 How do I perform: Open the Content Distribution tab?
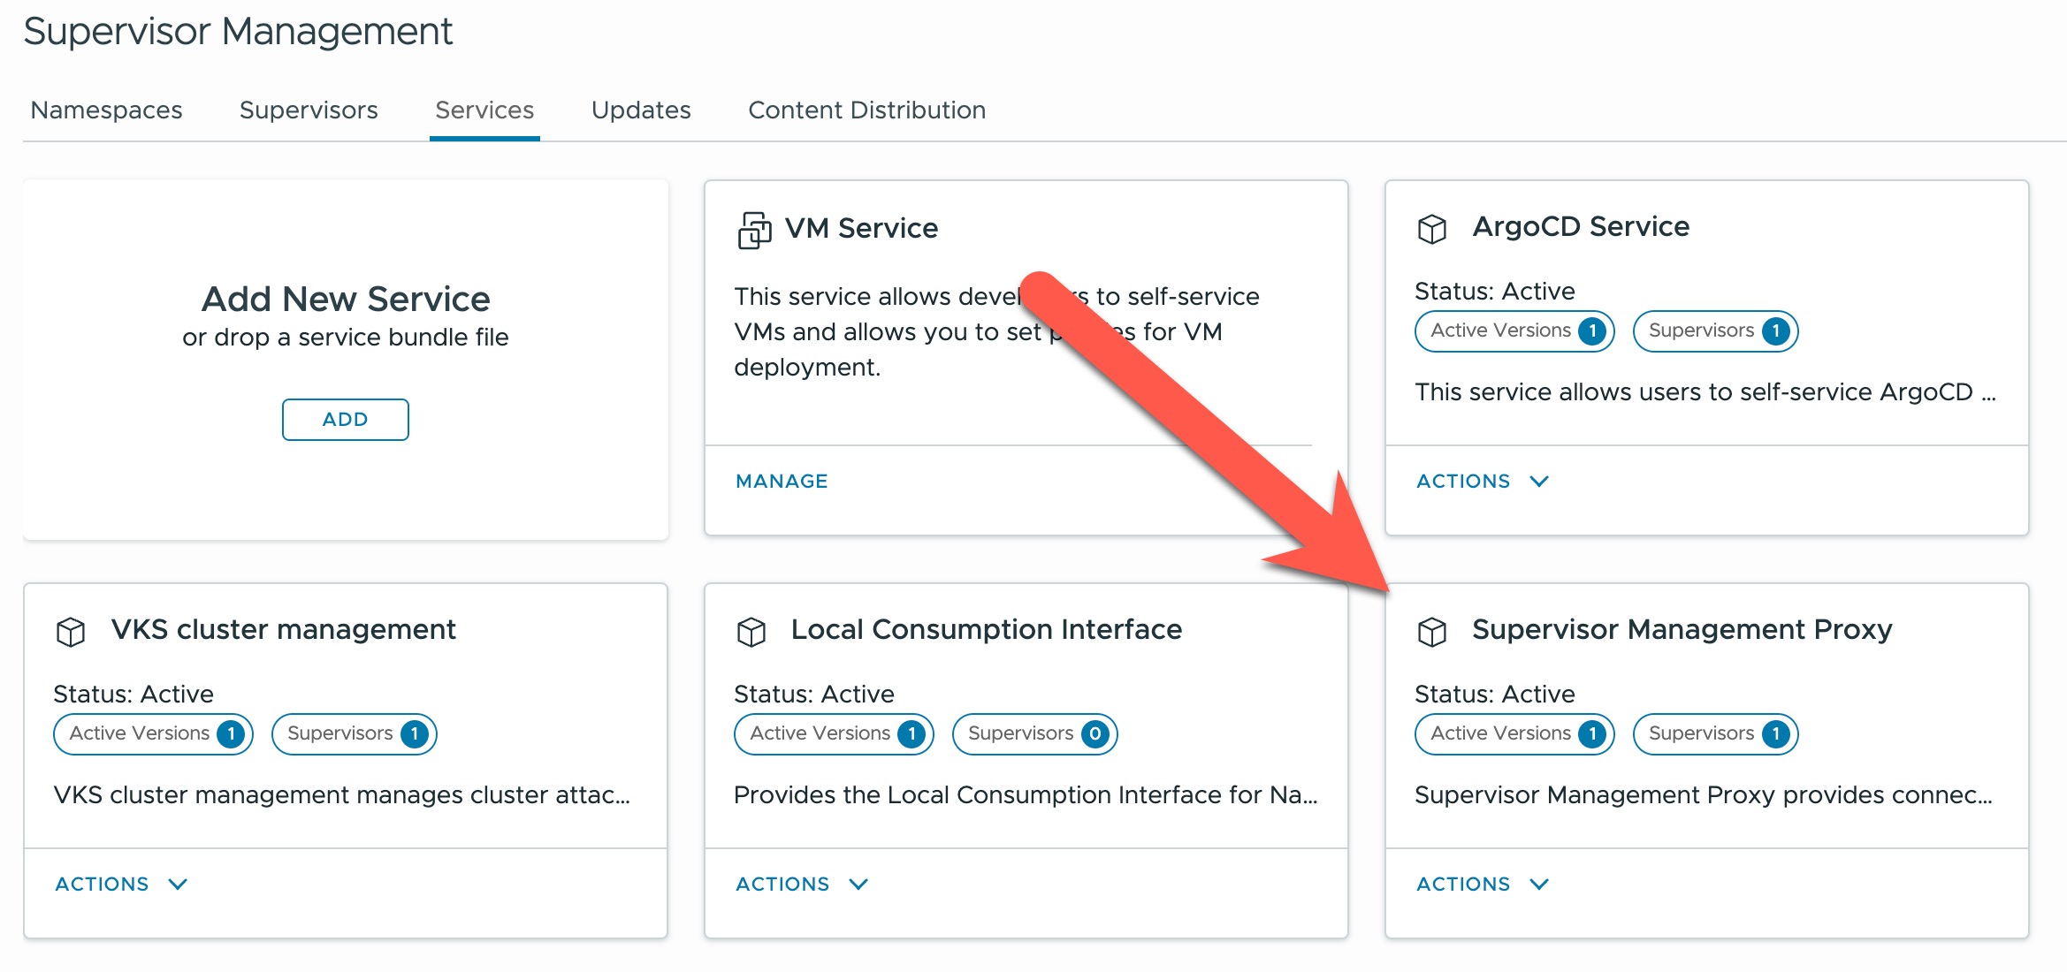click(867, 110)
